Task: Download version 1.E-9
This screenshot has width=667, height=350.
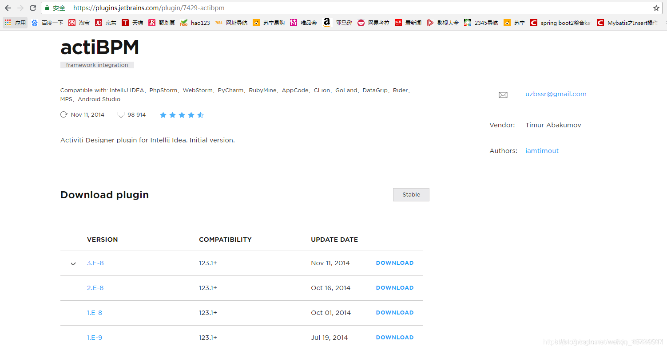Action: 395,338
